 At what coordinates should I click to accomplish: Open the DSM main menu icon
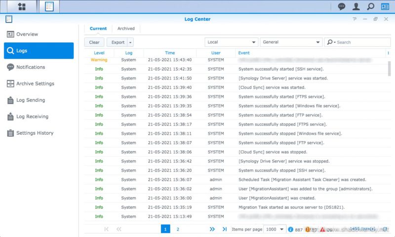tap(22, 6)
